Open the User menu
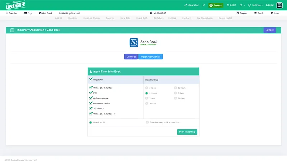Image resolution: width=287 pixels, height=161 pixels. (275, 13)
